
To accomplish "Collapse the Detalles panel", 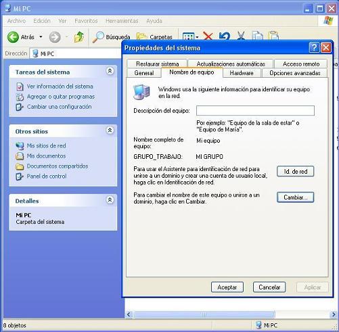I will (110, 200).
